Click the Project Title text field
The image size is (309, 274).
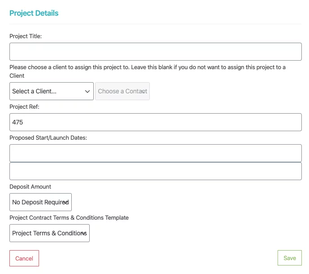click(x=155, y=52)
